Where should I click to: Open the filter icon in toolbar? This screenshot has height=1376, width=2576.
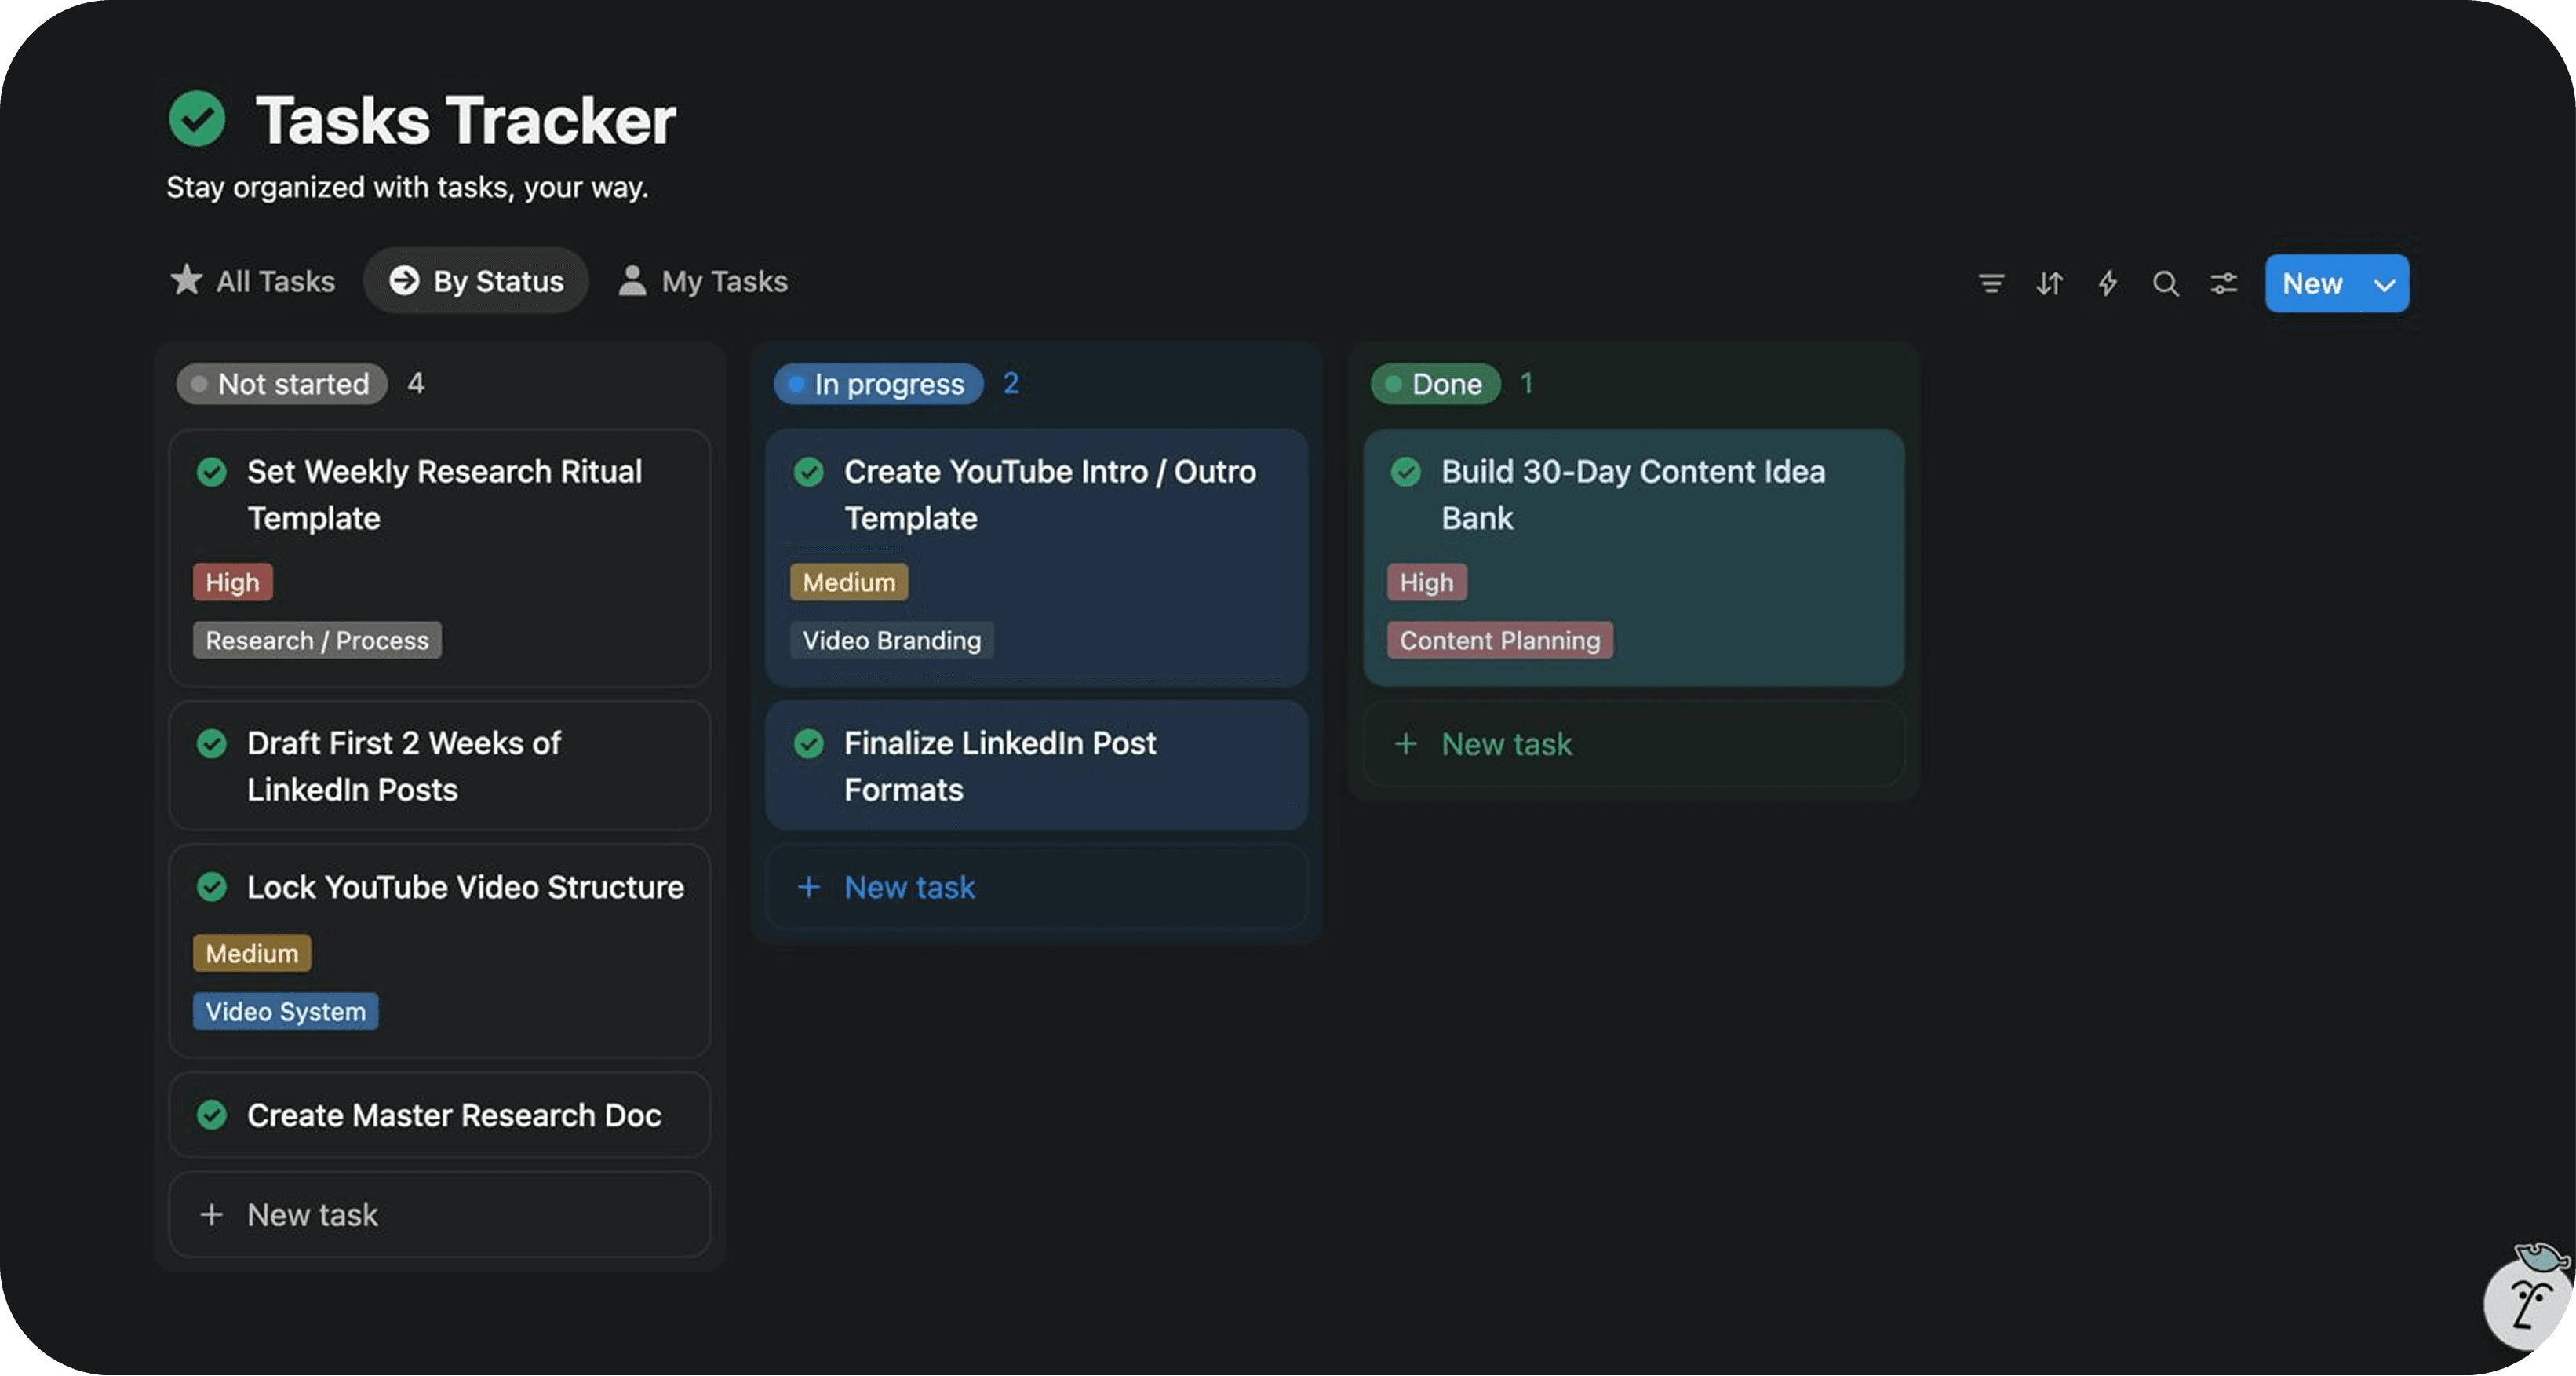(1990, 283)
